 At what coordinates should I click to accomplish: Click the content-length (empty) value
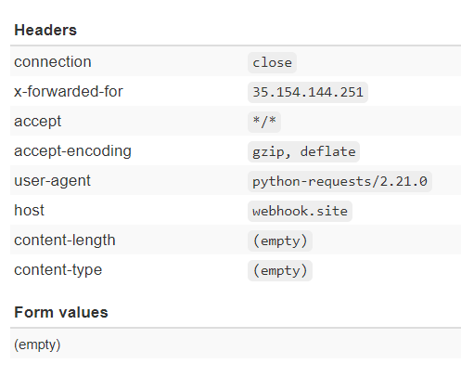click(280, 240)
